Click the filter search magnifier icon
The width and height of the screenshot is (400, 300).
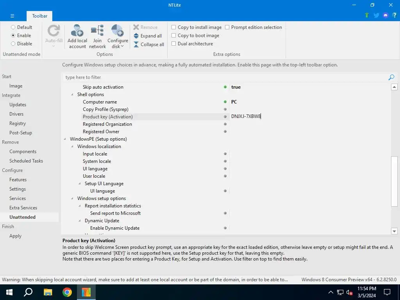click(391, 77)
